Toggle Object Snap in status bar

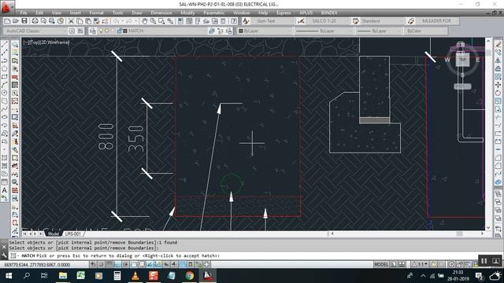click(x=134, y=264)
